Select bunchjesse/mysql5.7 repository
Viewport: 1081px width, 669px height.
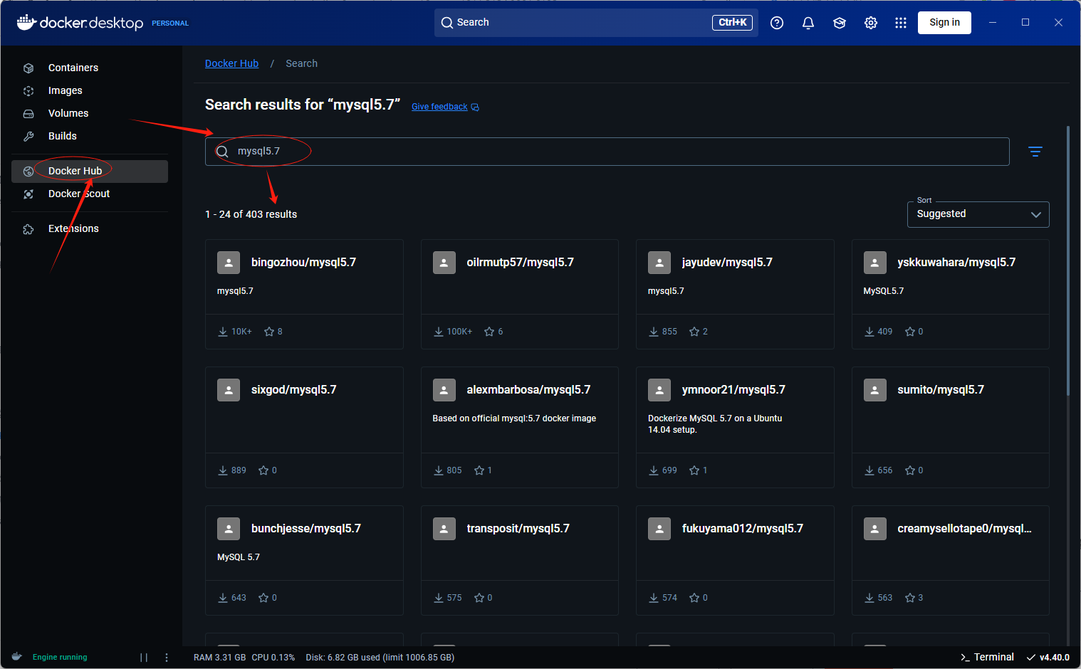(304, 560)
